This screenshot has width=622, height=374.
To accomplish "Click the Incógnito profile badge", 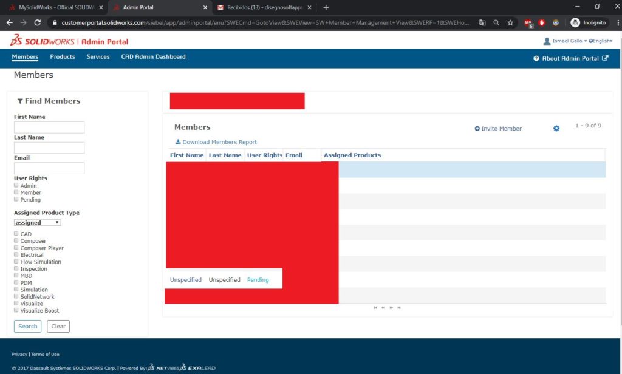I will tap(588, 22).
